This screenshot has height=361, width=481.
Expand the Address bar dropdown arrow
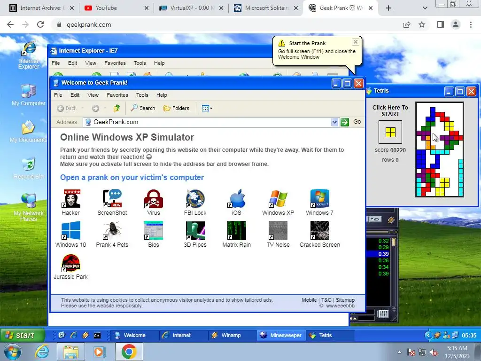coord(334,122)
